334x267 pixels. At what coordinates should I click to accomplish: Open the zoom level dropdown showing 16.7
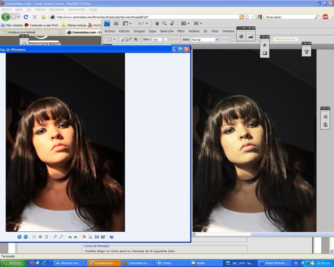pyautogui.click(x=143, y=23)
